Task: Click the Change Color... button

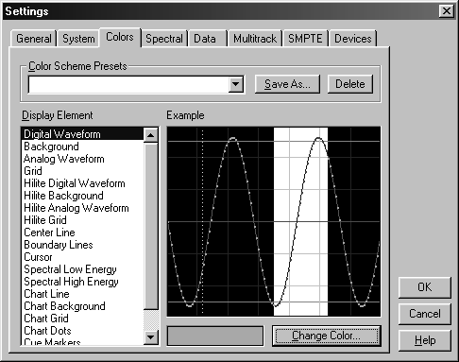Action: click(327, 336)
